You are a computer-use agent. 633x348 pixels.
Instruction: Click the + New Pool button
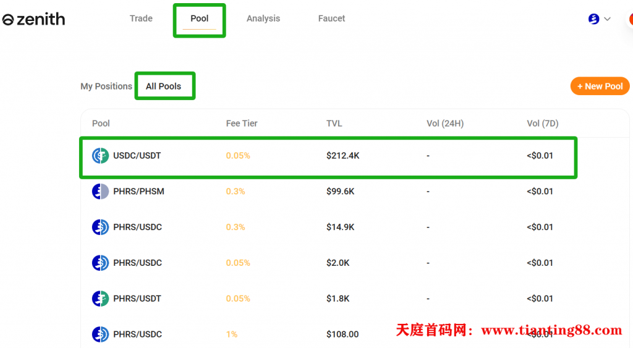(x=600, y=87)
